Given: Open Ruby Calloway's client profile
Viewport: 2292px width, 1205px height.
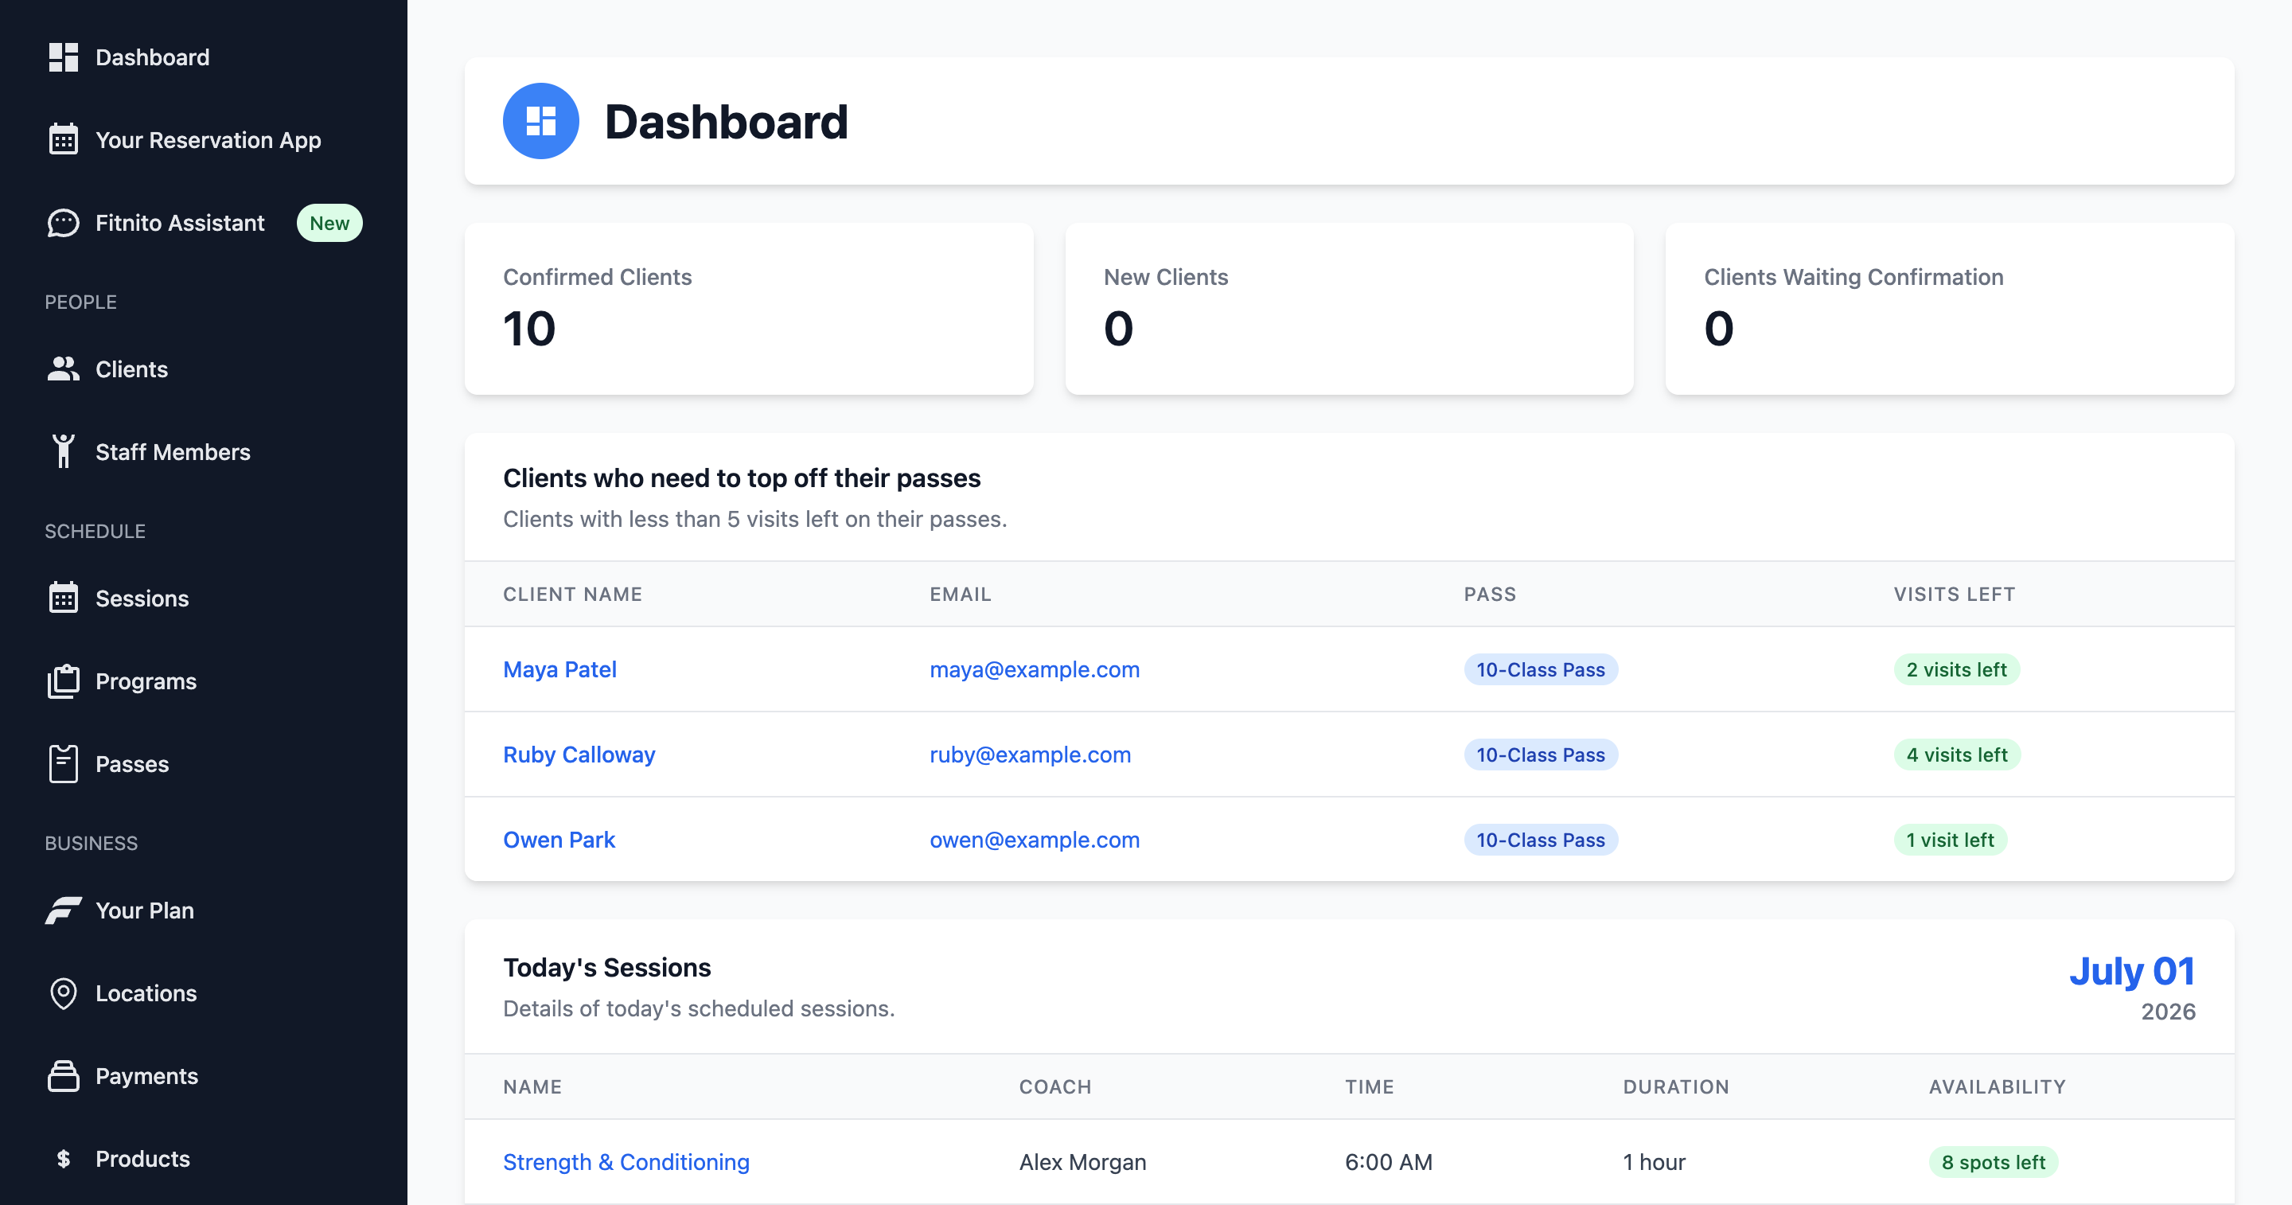Looking at the screenshot, I should pos(579,755).
